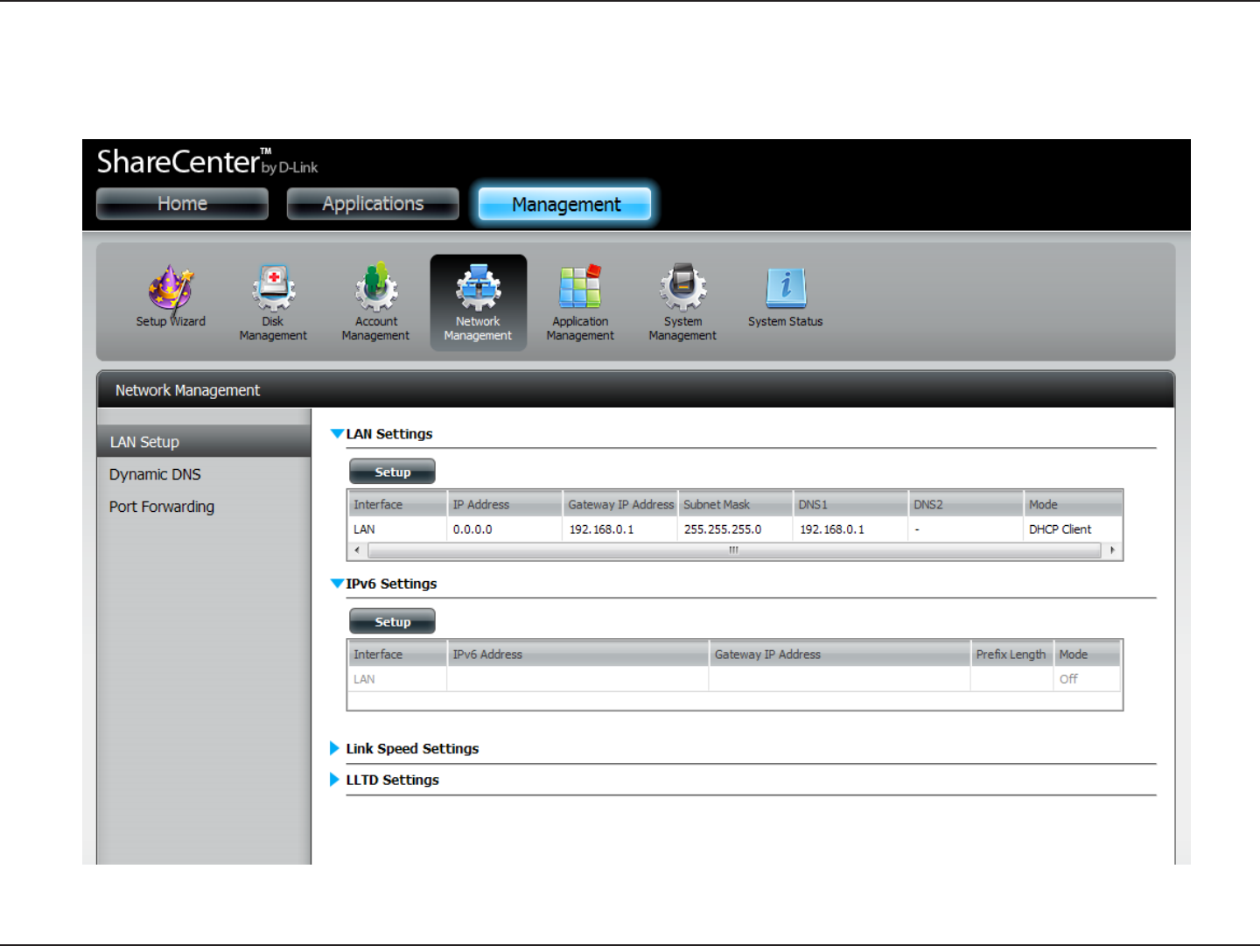Switch to the Applications tab
This screenshot has height=946, width=1260.
(373, 204)
